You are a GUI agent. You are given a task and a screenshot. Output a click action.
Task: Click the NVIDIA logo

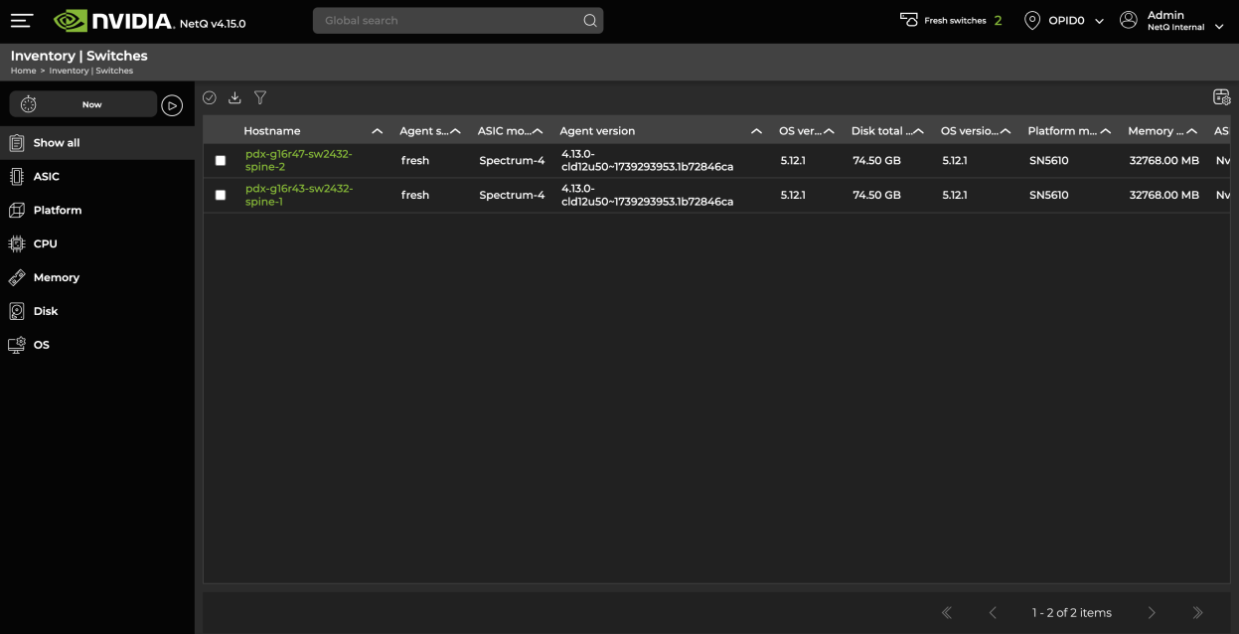(113, 21)
